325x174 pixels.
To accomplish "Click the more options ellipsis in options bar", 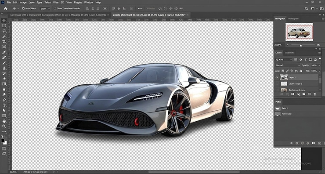I will (140, 8).
